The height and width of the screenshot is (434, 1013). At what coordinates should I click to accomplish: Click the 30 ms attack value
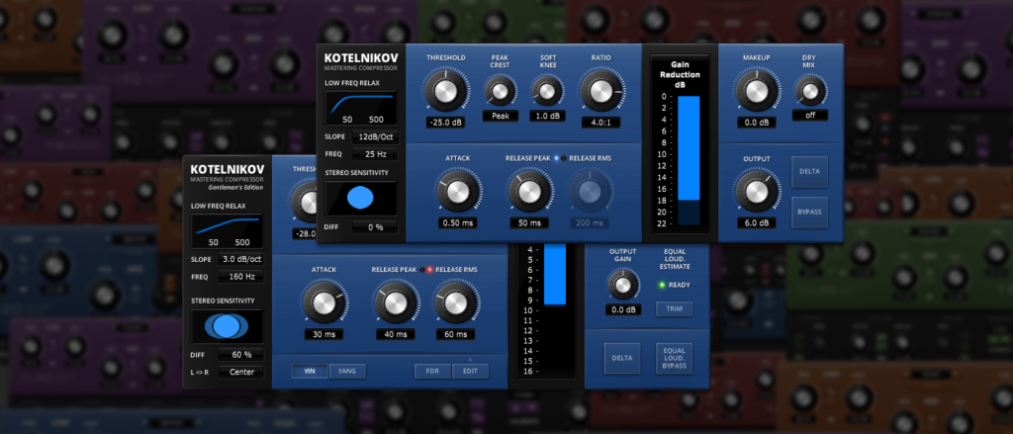323,334
